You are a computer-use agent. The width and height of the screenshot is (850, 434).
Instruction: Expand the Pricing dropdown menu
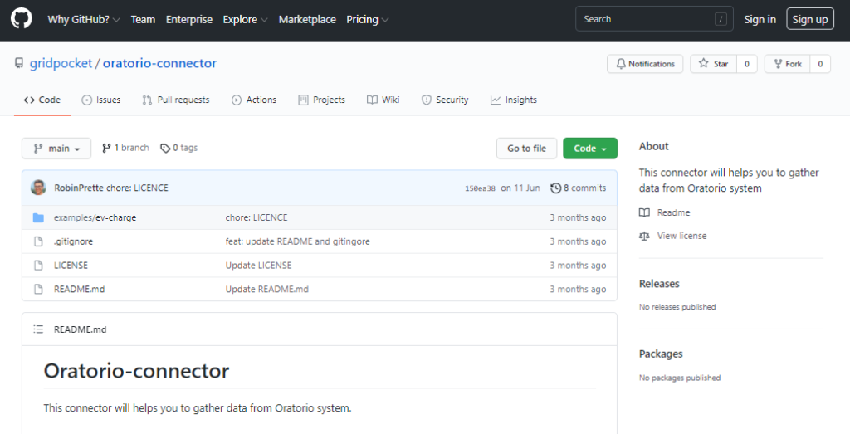(x=368, y=20)
